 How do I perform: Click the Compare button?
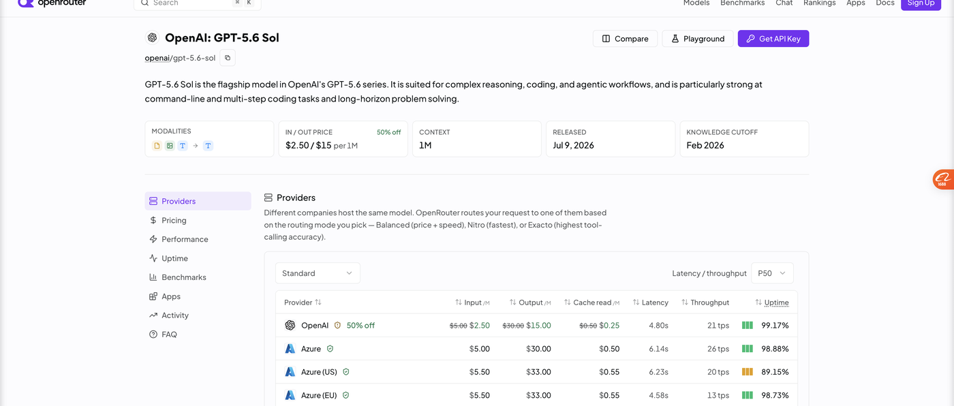point(625,39)
